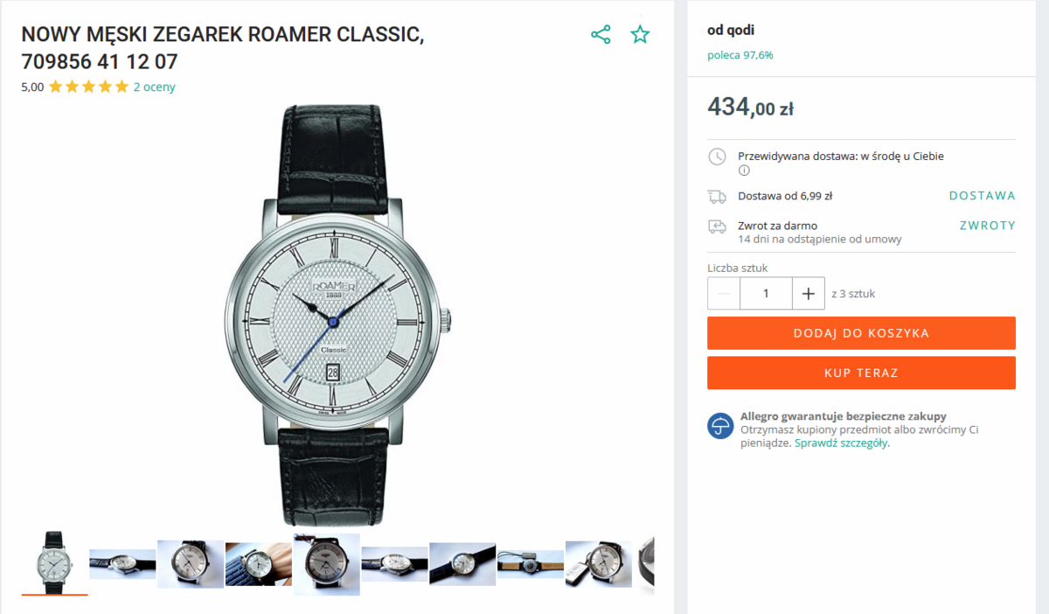
Task: Click the share icon
Action: pyautogui.click(x=601, y=35)
